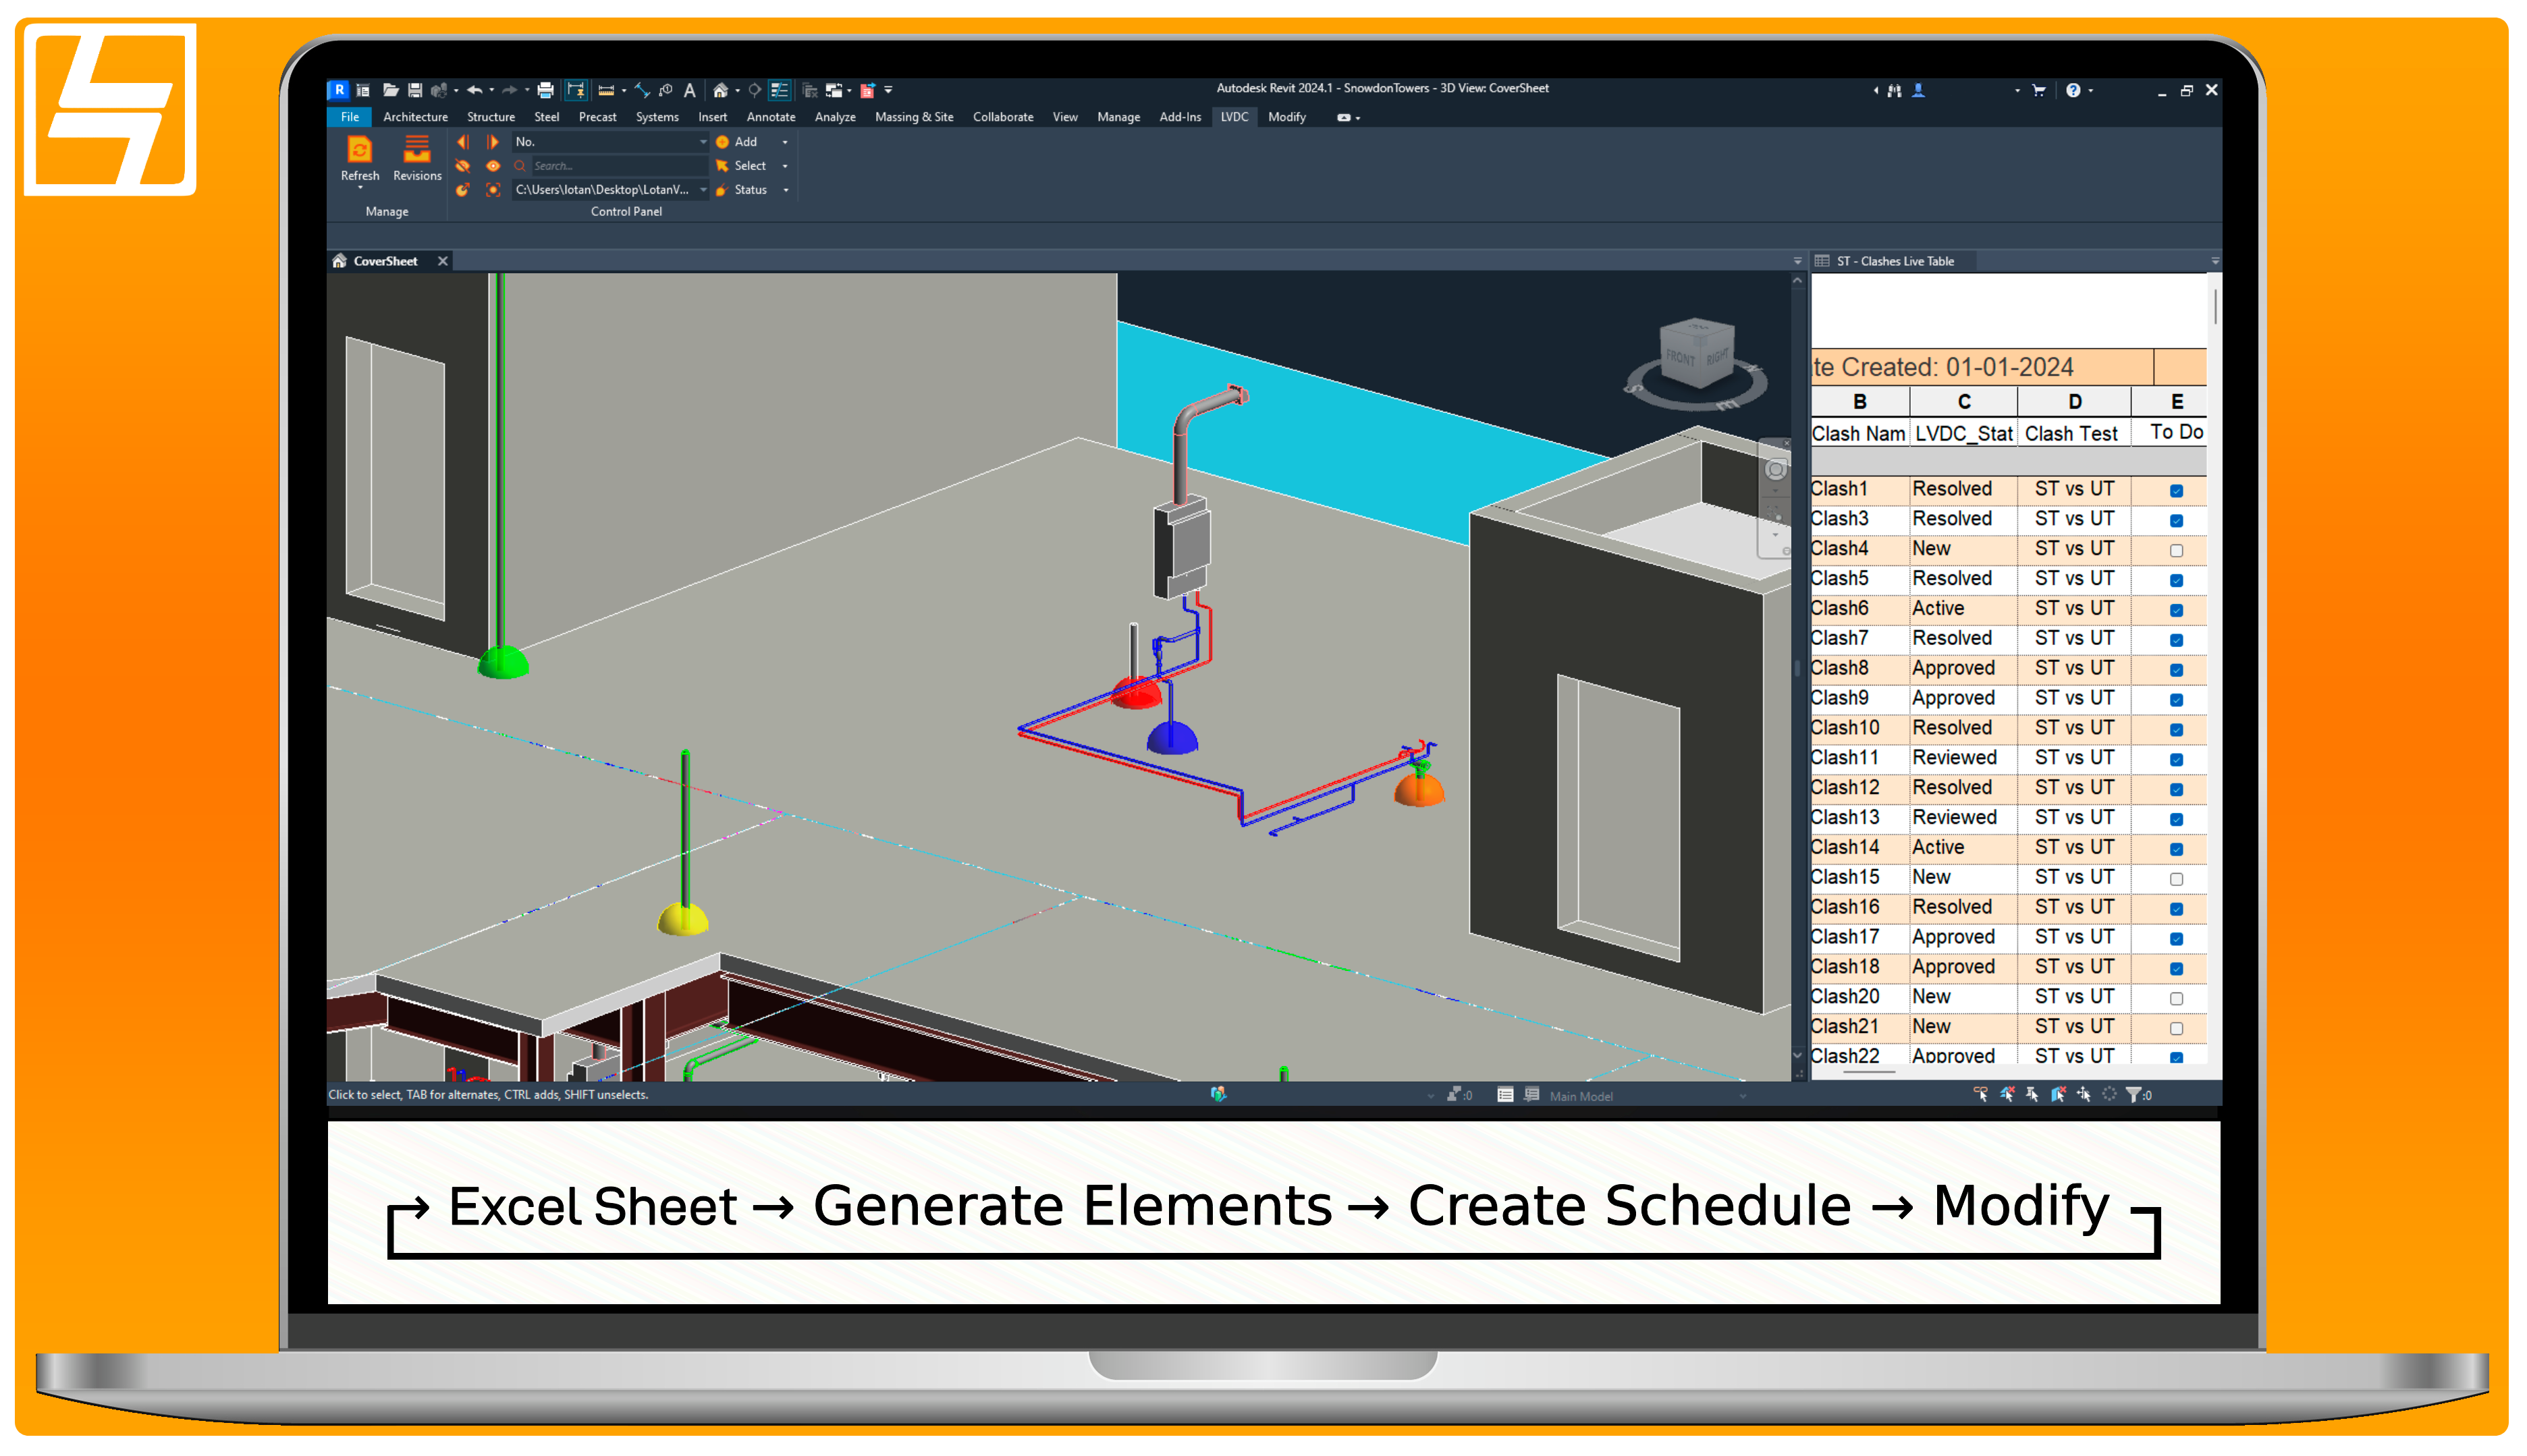This screenshot has width=2527, height=1456.
Task: Switch to the Architecture ribbon tab
Action: pos(415,117)
